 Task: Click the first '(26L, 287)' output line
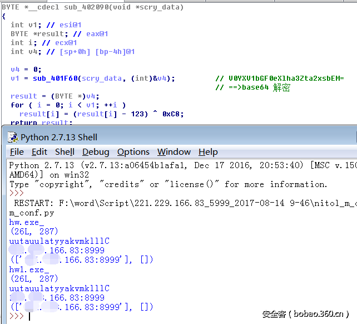click(34, 232)
